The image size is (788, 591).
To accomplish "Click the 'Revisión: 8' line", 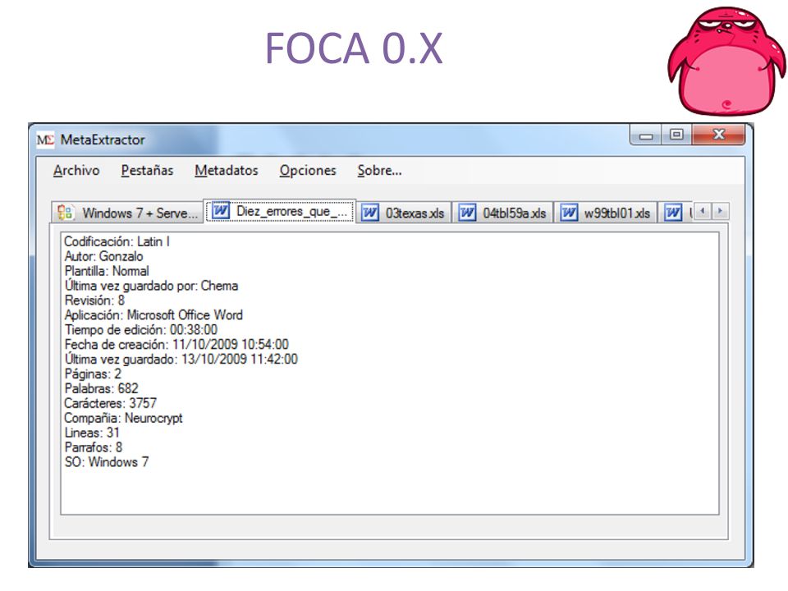I will [94, 300].
